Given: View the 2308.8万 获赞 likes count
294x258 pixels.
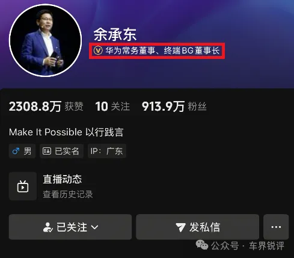Looking at the screenshot, I should [46, 106].
